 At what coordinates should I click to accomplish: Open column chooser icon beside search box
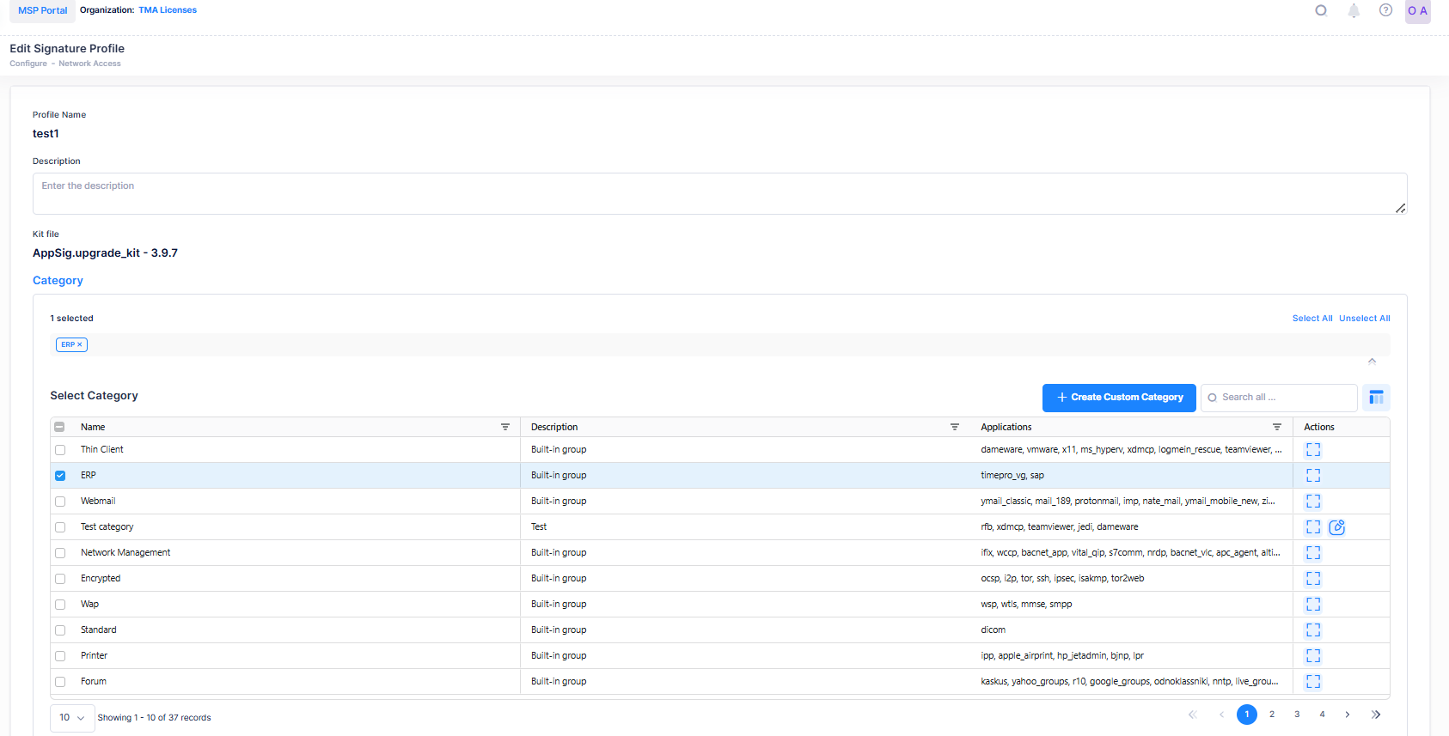(x=1376, y=397)
